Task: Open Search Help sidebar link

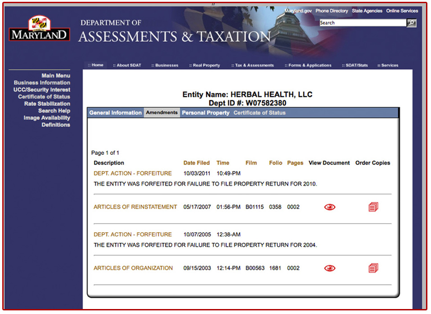Action: (54, 111)
